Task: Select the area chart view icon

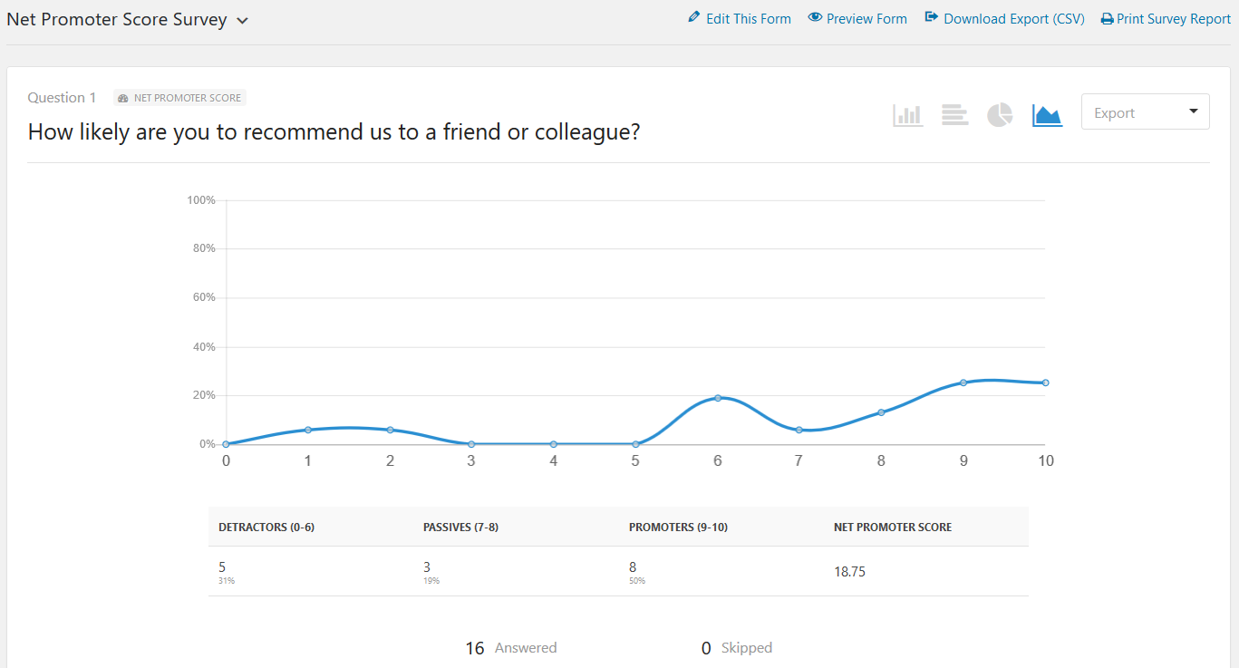Action: click(1047, 115)
